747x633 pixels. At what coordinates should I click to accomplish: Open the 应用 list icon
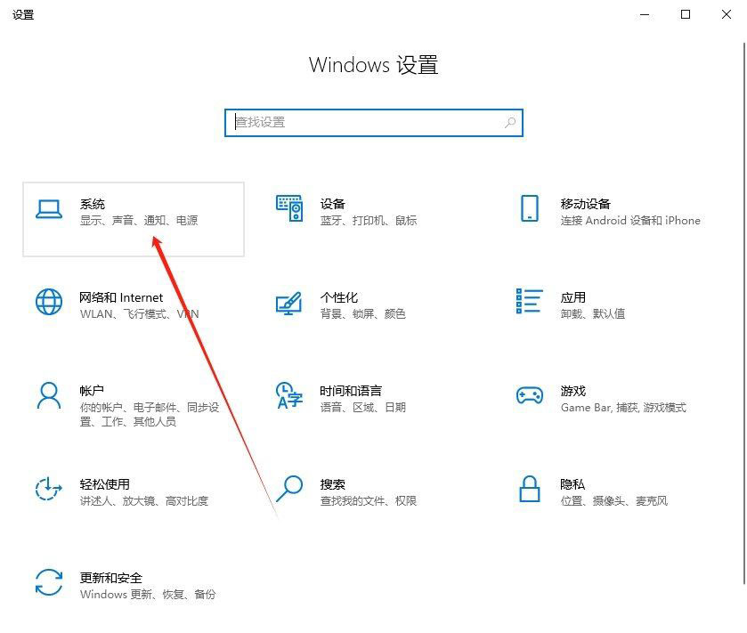pos(529,301)
